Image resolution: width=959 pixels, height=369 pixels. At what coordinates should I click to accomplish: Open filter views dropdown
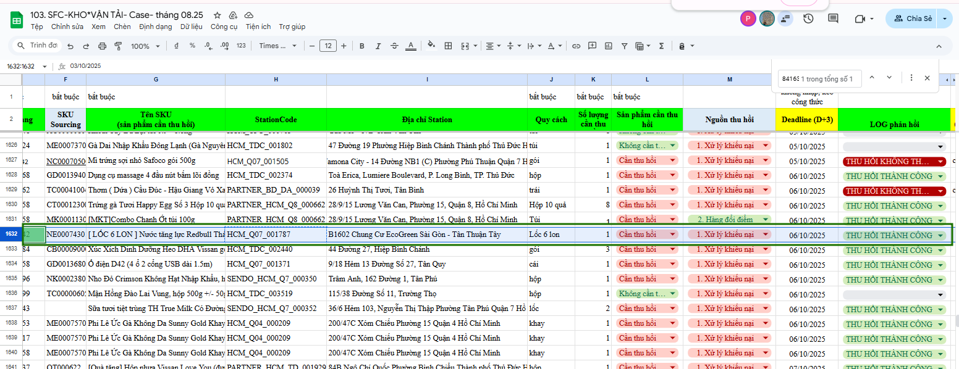click(x=643, y=46)
